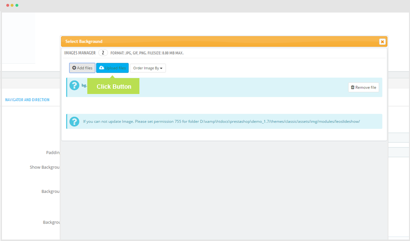
Task: Click the red macOS close window dot
Action: [x=8, y=5]
